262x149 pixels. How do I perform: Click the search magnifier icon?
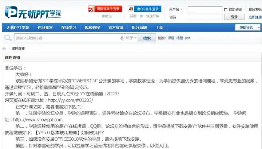click(8, 38)
